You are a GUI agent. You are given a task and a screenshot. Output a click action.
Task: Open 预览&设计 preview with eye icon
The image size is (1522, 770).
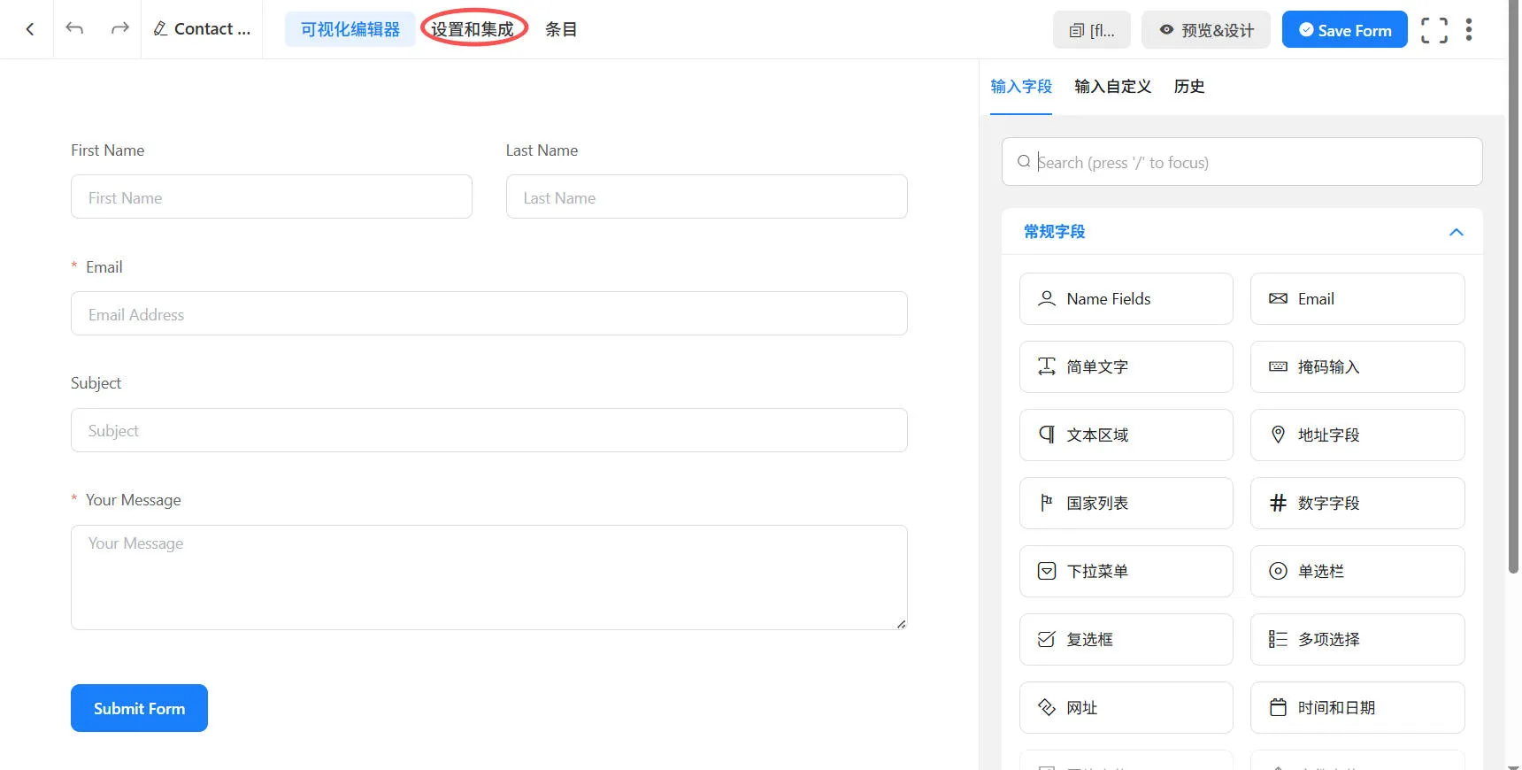(1205, 30)
